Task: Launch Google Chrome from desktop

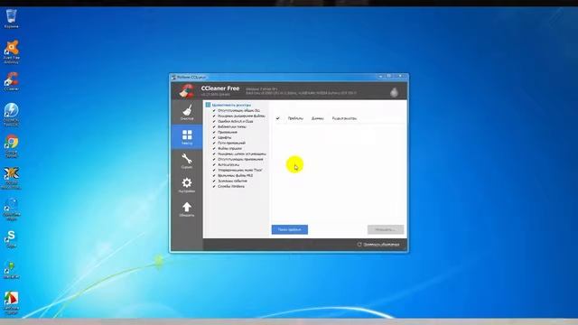Action: click(x=12, y=146)
